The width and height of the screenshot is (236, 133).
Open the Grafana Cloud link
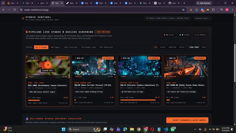click(202, 18)
